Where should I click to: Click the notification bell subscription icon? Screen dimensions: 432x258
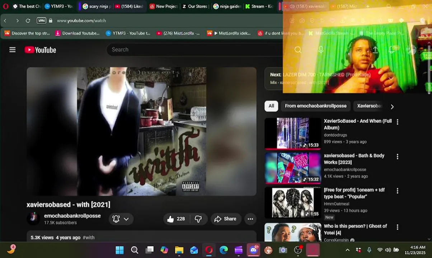pos(116,219)
